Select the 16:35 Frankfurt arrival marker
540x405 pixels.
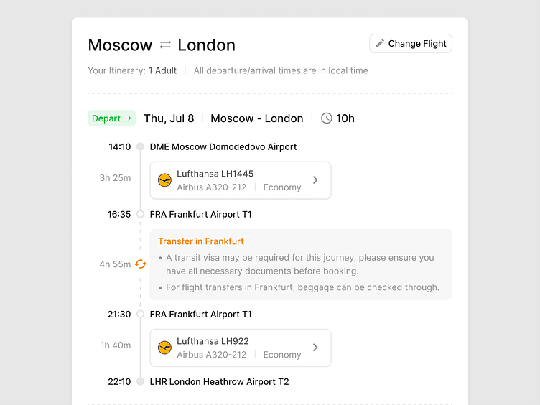141,214
